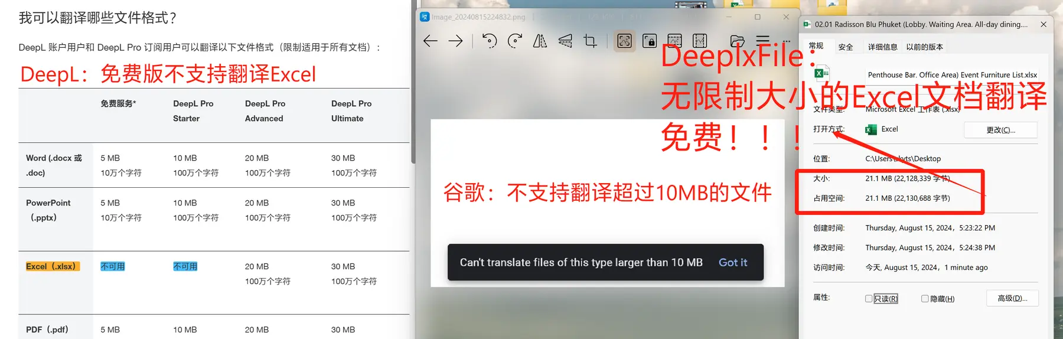1063x339 pixels.
Task: Click the DeepL page vertical scrollbar
Action: pyautogui.click(x=413, y=83)
